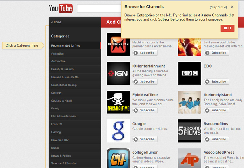The height and width of the screenshot is (168, 244).
Task: Click the YouTube logo
Action: (x=61, y=8)
